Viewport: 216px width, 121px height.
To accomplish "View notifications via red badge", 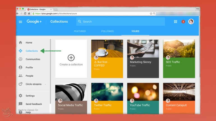I will pos(183,22).
